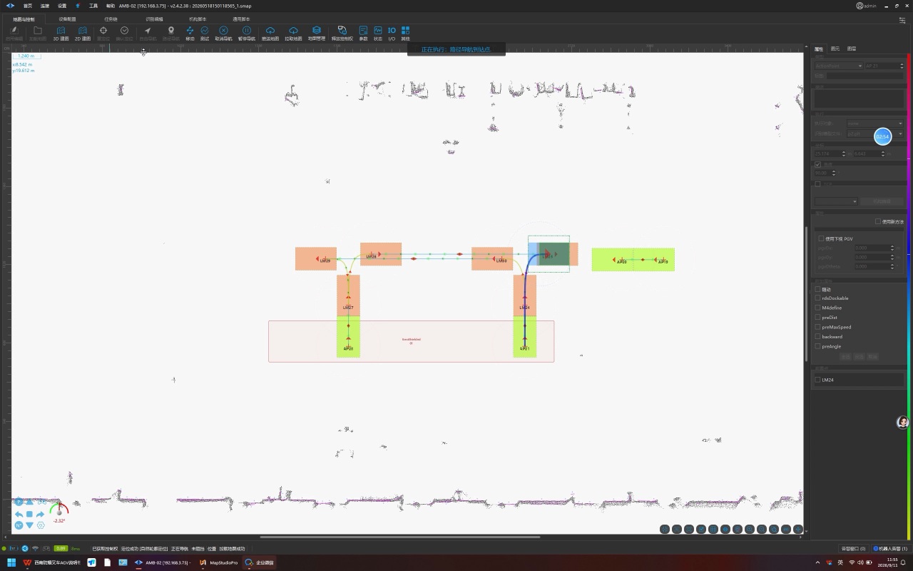This screenshot has height=571, width=913.
Task: Open the 首页 menu
Action: point(27,5)
